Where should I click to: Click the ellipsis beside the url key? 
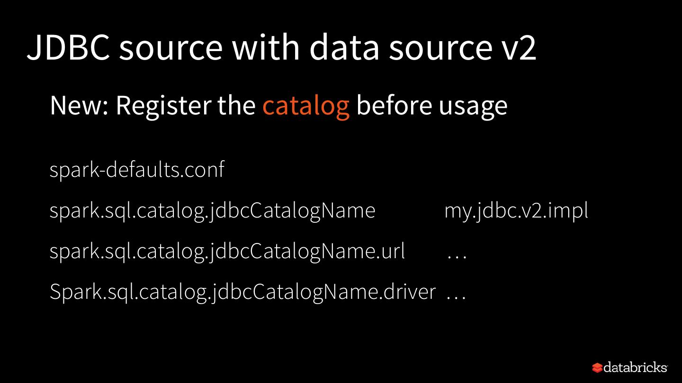pyautogui.click(x=457, y=253)
